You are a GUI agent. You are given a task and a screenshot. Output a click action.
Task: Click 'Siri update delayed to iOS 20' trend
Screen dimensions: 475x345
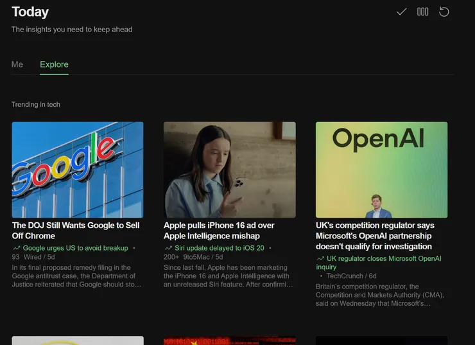(x=220, y=248)
